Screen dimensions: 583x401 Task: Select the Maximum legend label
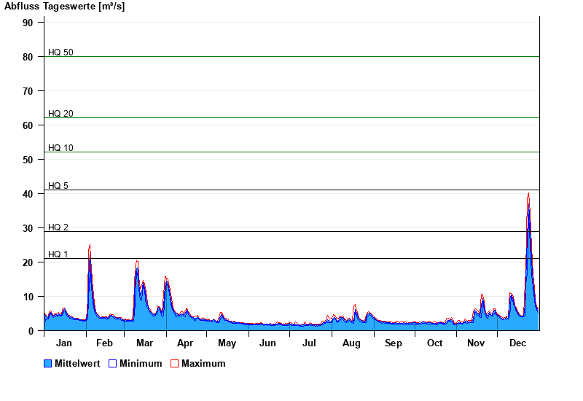click(203, 363)
